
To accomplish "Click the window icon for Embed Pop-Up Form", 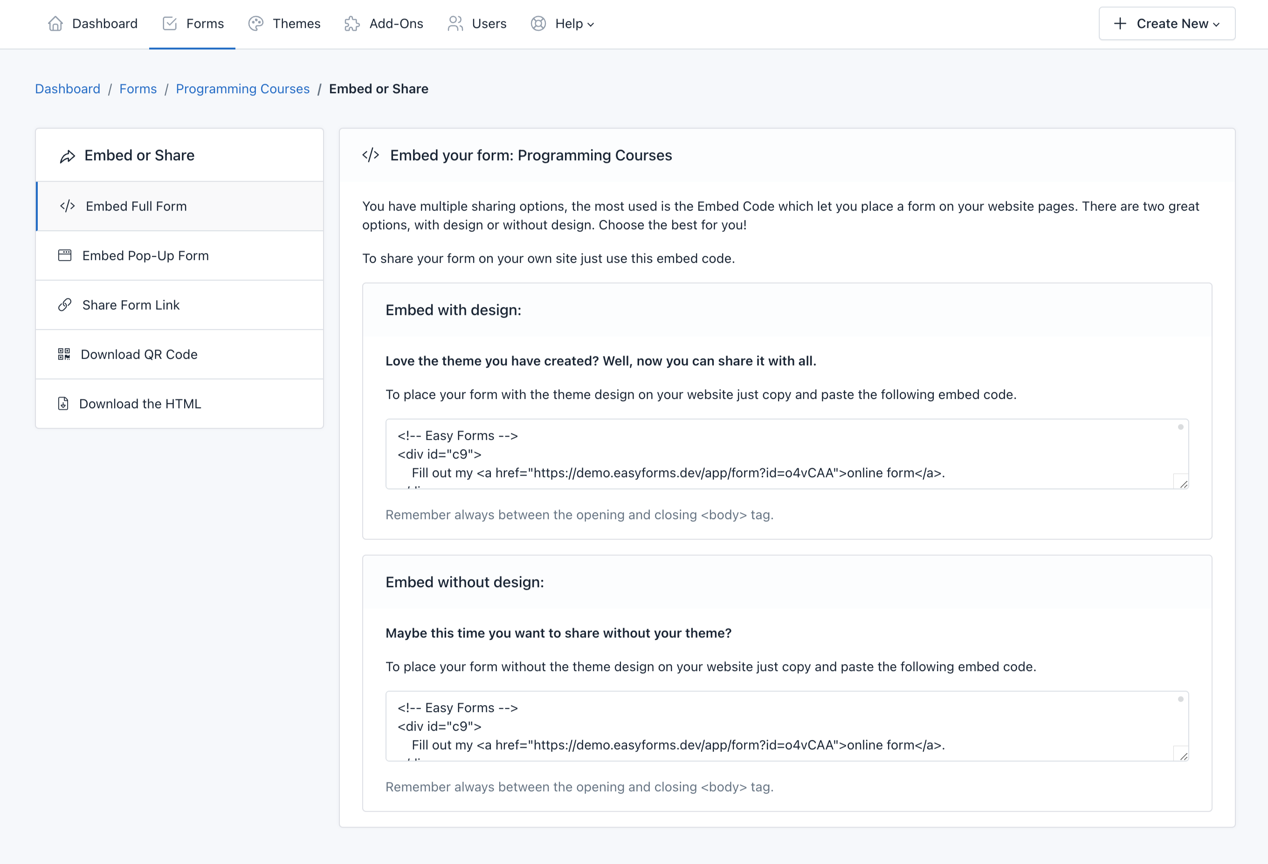I will coord(64,255).
